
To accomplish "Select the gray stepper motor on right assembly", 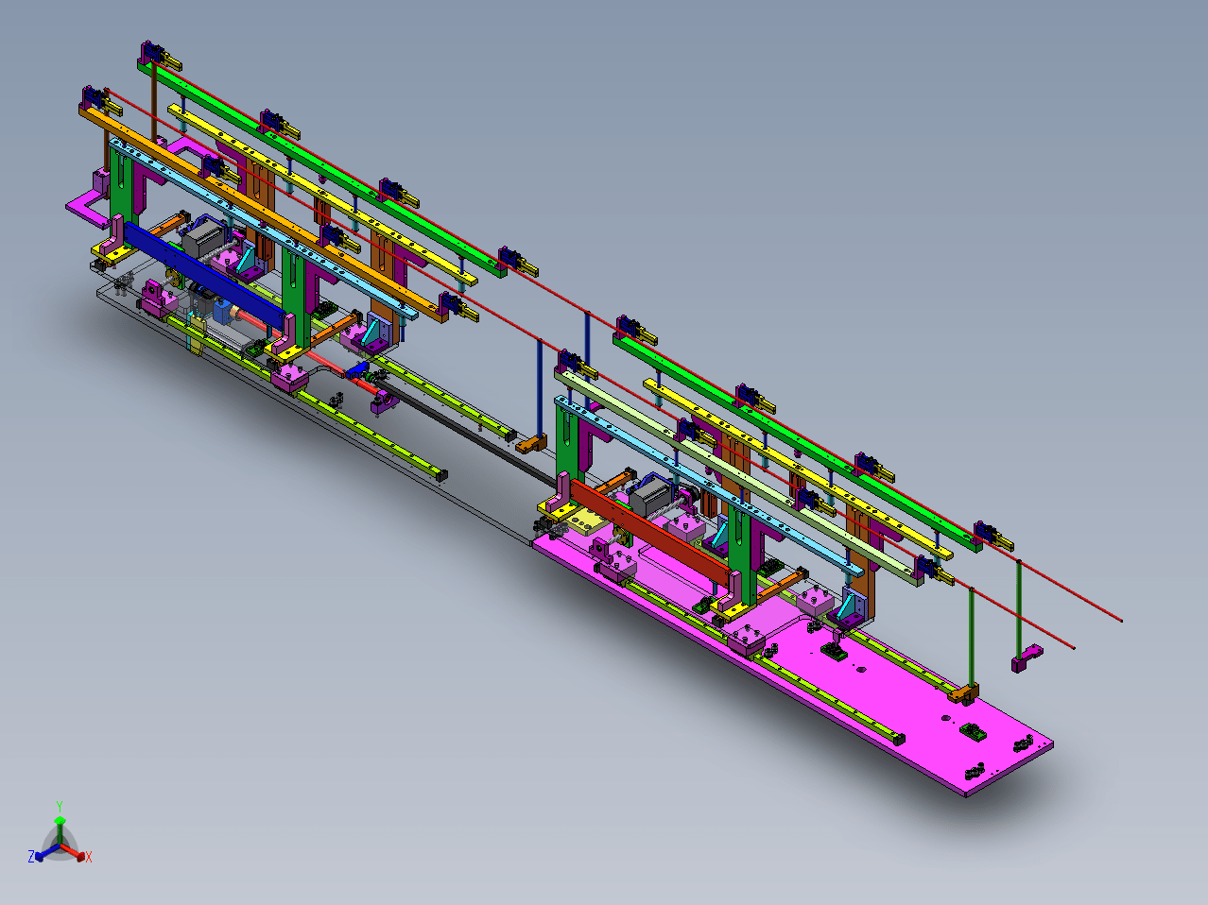I will pos(650,497).
